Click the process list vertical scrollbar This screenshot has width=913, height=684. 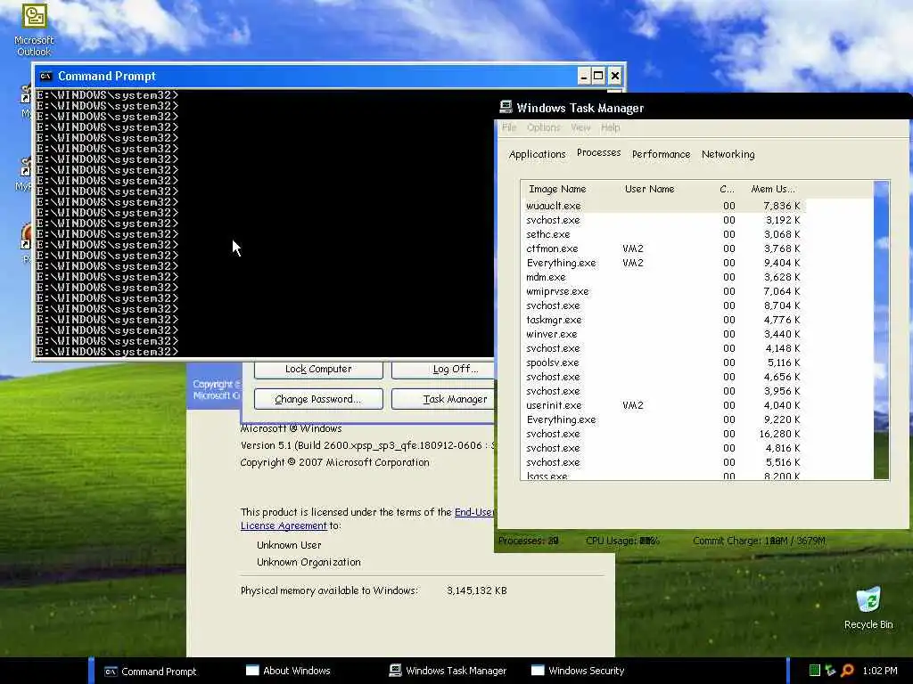(x=882, y=330)
